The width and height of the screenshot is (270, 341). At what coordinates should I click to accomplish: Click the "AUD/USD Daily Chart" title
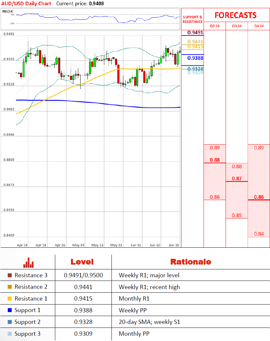26,4
